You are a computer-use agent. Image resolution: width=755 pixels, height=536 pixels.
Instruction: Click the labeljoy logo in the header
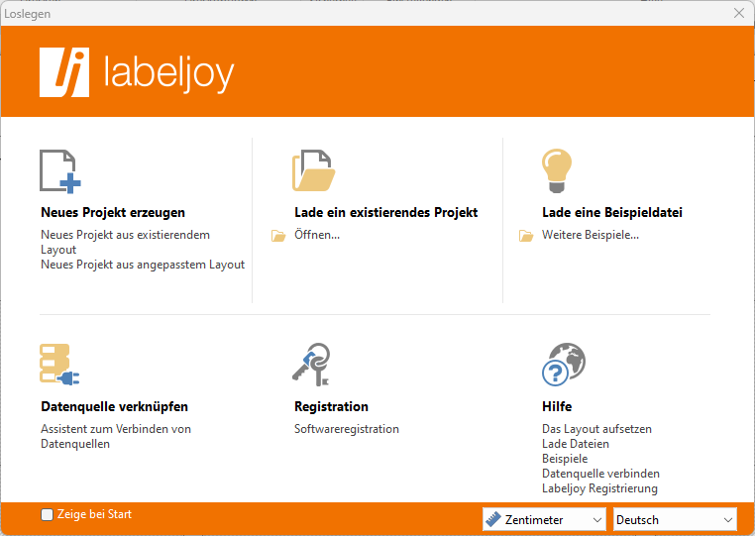[x=137, y=72]
